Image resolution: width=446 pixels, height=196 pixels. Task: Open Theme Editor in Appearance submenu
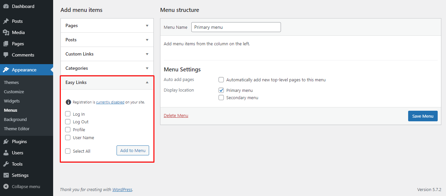click(x=17, y=129)
